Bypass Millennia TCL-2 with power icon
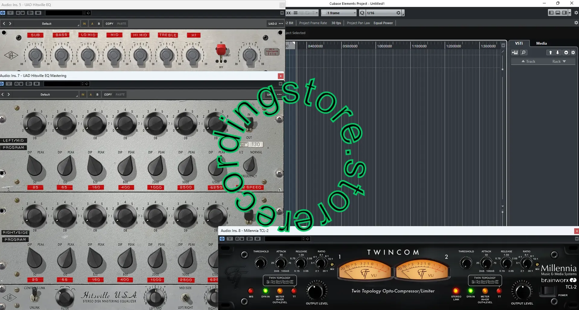 (x=222, y=239)
